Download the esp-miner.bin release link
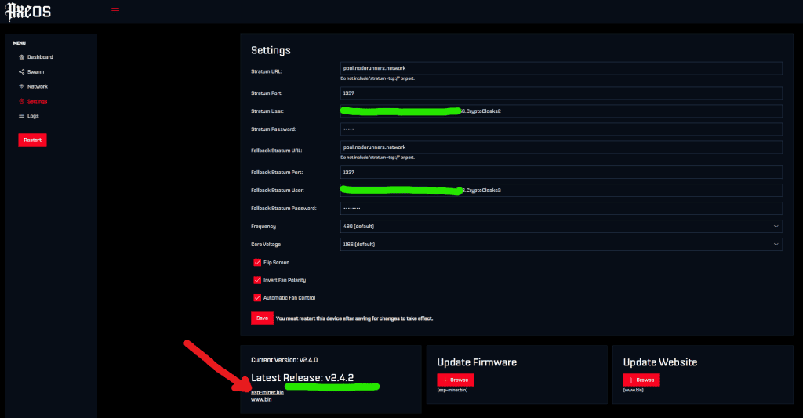The image size is (803, 418). tap(267, 392)
